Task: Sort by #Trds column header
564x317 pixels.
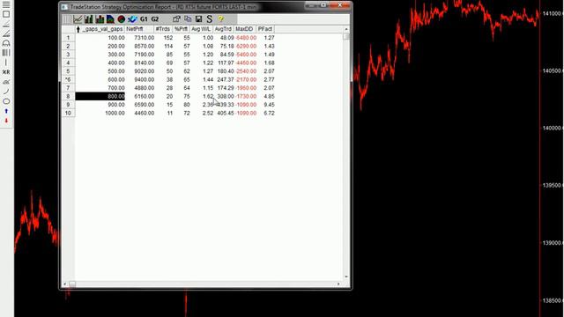Action: coord(163,29)
